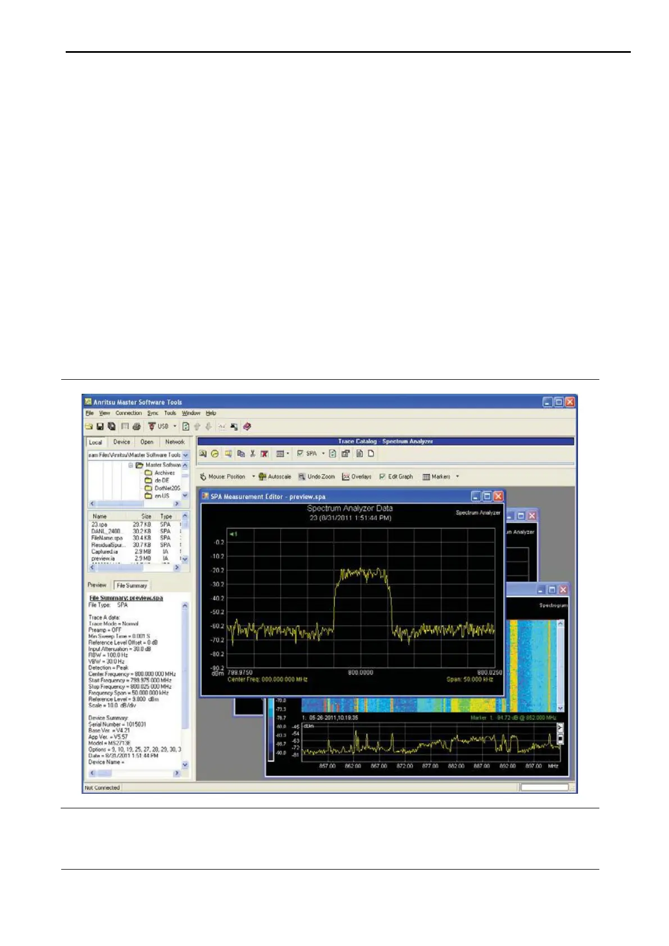This screenshot has height=946, width=669.
Task: Toggle the SPA checkbox
Action: click(301, 453)
